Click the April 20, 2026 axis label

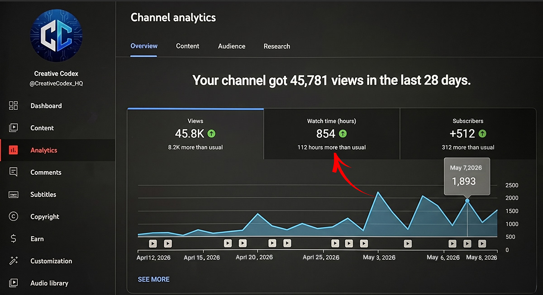[x=254, y=258]
